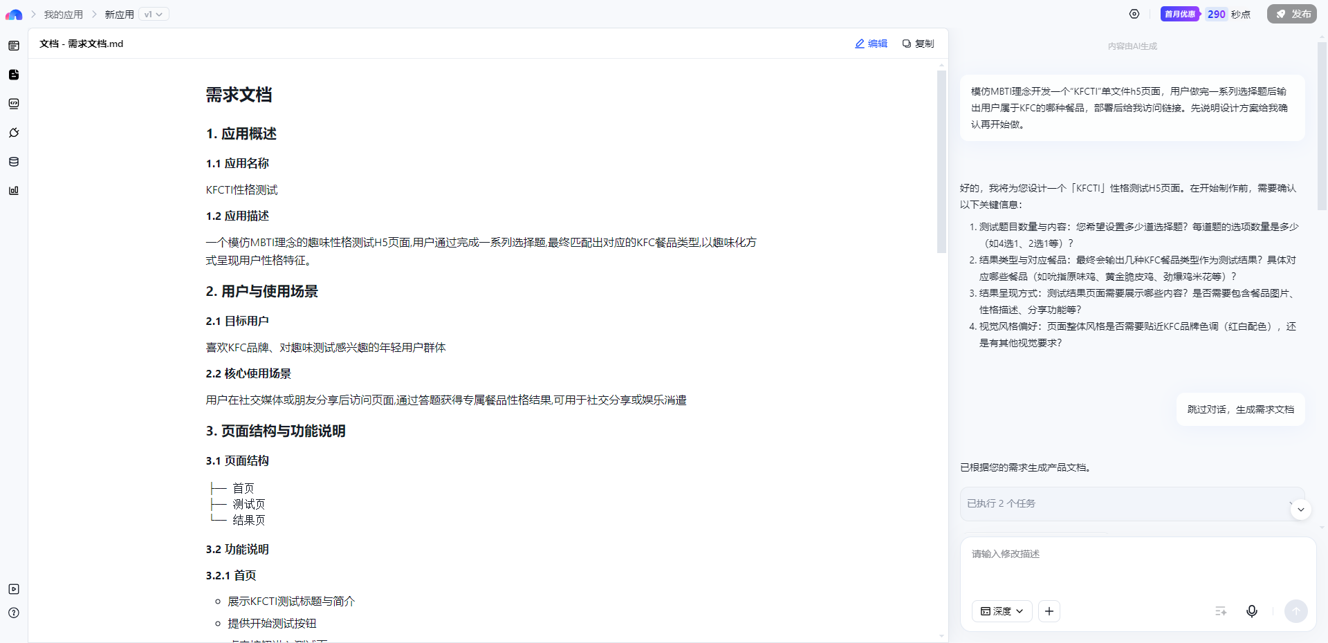Screen dimensions: 1328x643
Task: Click the 复制 copy button
Action: [x=919, y=44]
